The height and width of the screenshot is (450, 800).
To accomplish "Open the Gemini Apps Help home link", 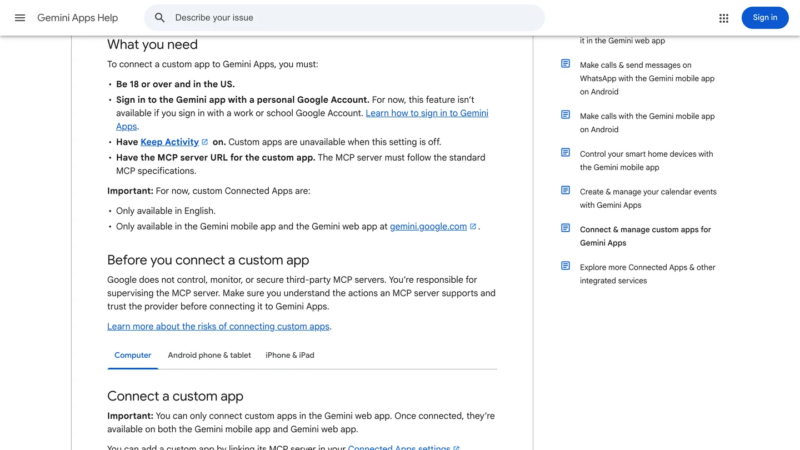I will (x=78, y=18).
